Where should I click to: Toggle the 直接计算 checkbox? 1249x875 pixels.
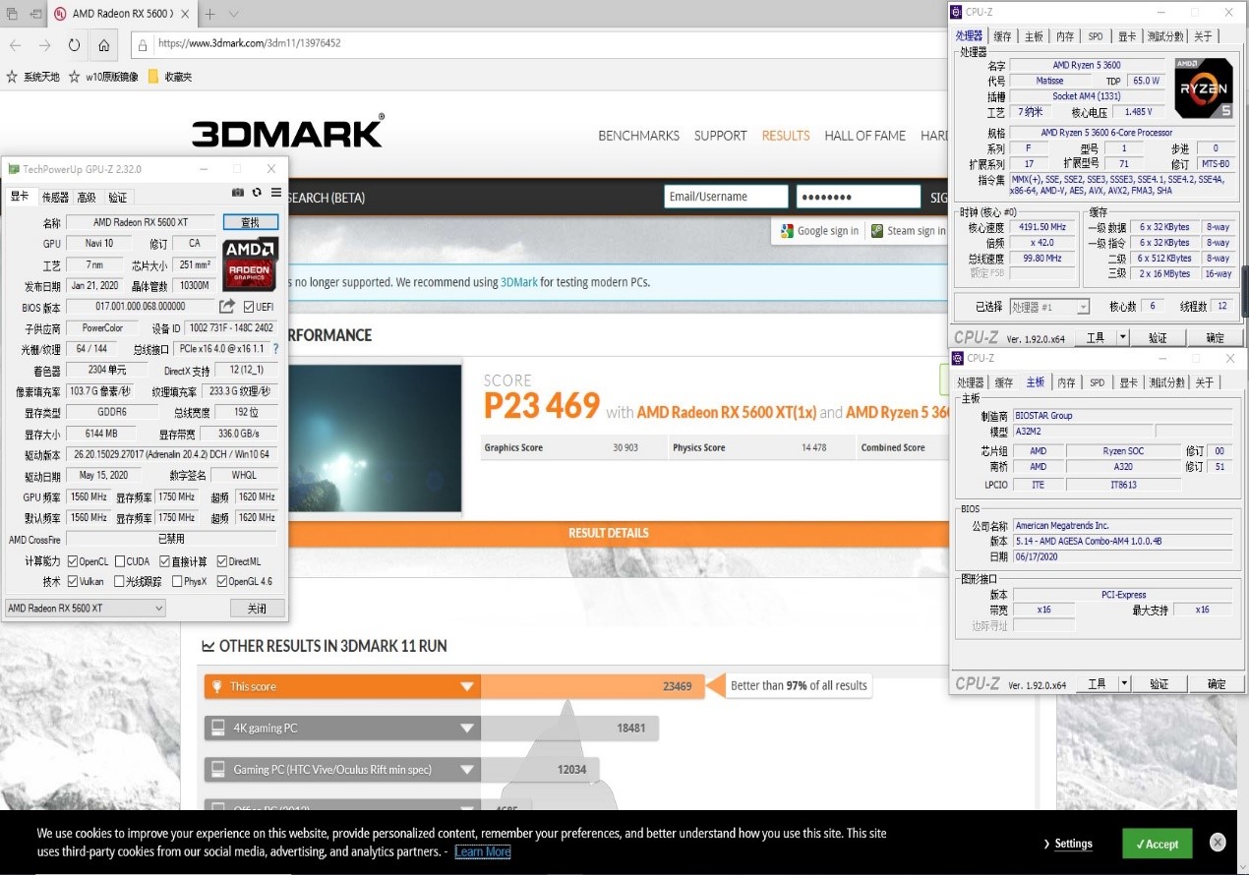click(165, 561)
